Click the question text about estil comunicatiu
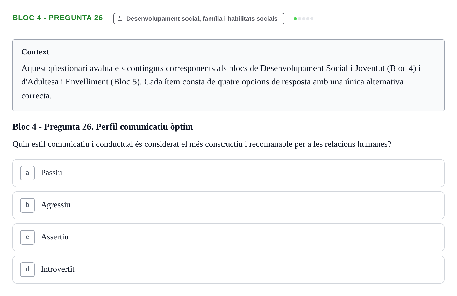Image resolution: width=457 pixels, height=296 pixels. click(202, 144)
